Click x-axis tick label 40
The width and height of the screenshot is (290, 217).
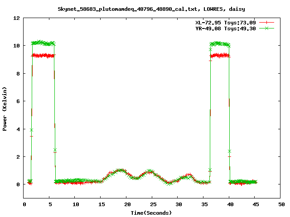pyautogui.click(x=230, y=204)
